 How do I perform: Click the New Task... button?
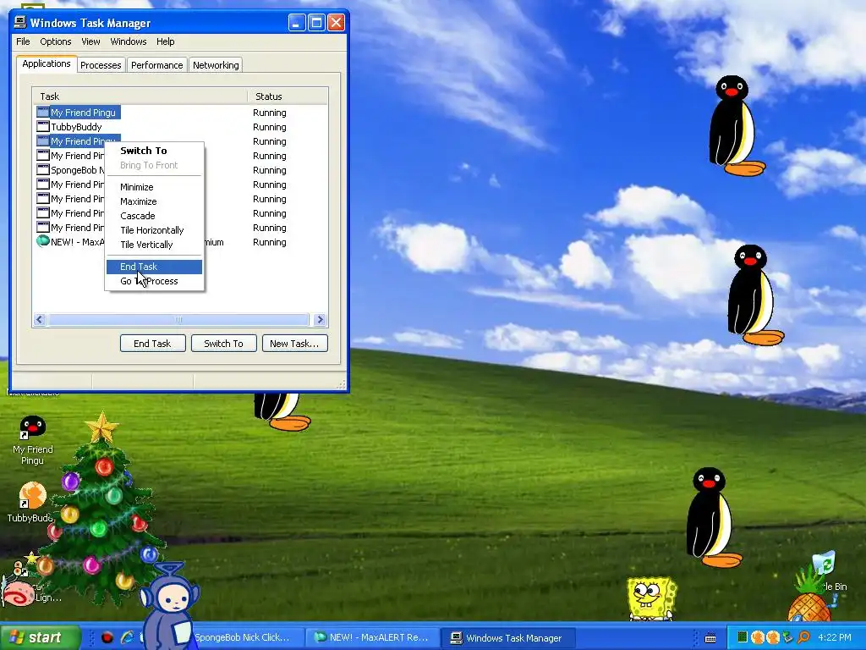click(x=294, y=344)
